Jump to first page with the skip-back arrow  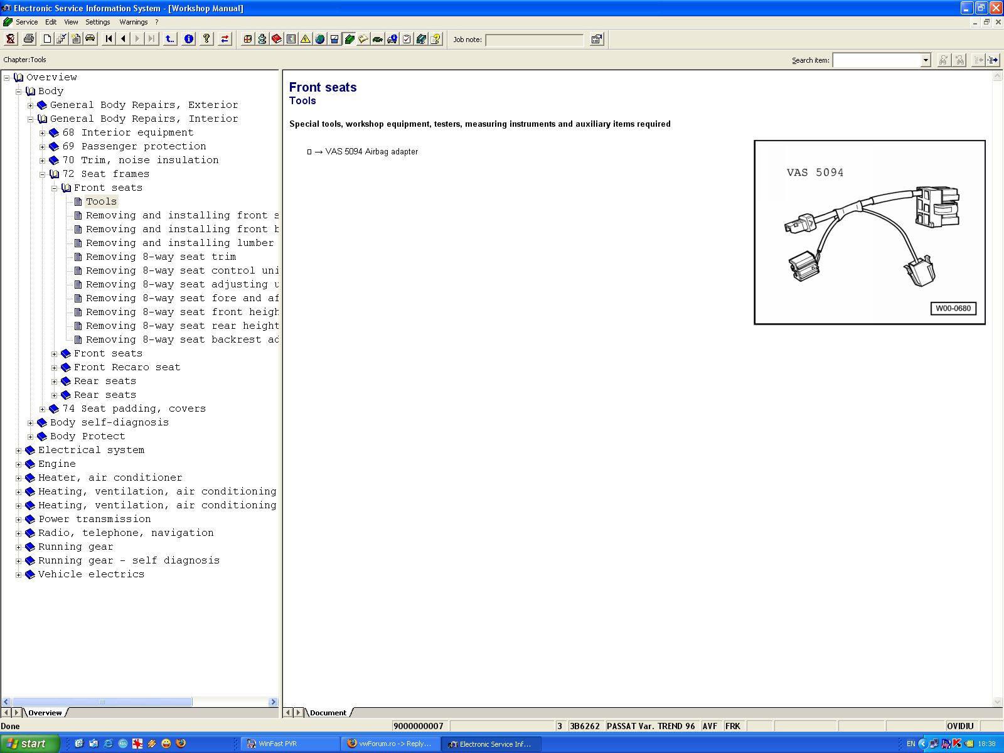[x=109, y=39]
